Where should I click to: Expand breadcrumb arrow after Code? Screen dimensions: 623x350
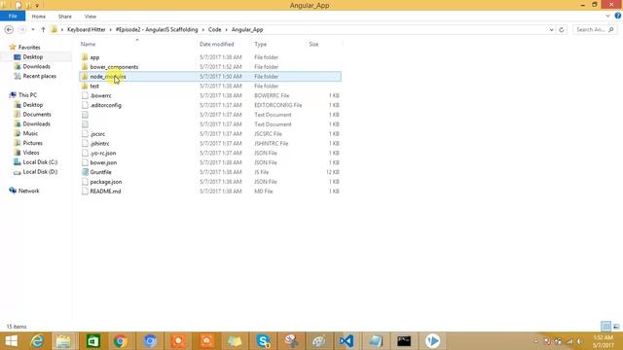click(x=227, y=30)
